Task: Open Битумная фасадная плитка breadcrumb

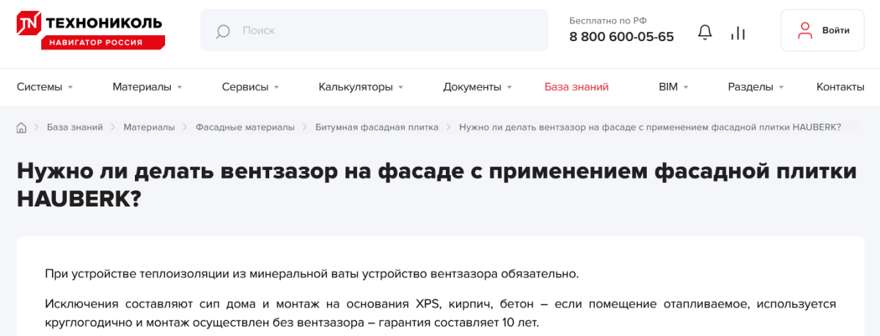Action: 377,127
